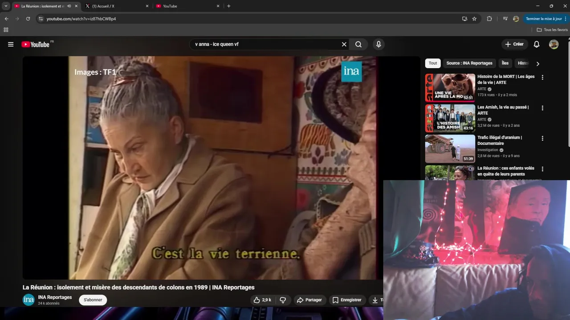This screenshot has width=570, height=320.
Task: Open the Chrome profile avatar
Action: click(x=516, y=19)
